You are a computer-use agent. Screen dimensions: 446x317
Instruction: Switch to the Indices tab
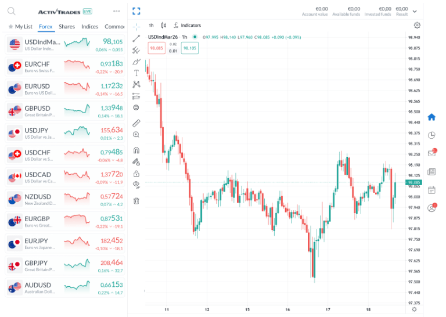click(x=90, y=27)
